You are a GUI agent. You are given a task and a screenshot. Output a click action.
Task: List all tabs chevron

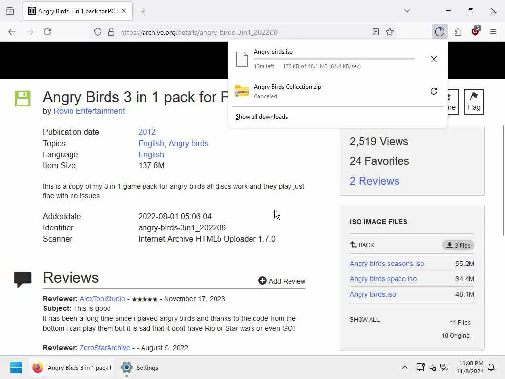coord(407,11)
